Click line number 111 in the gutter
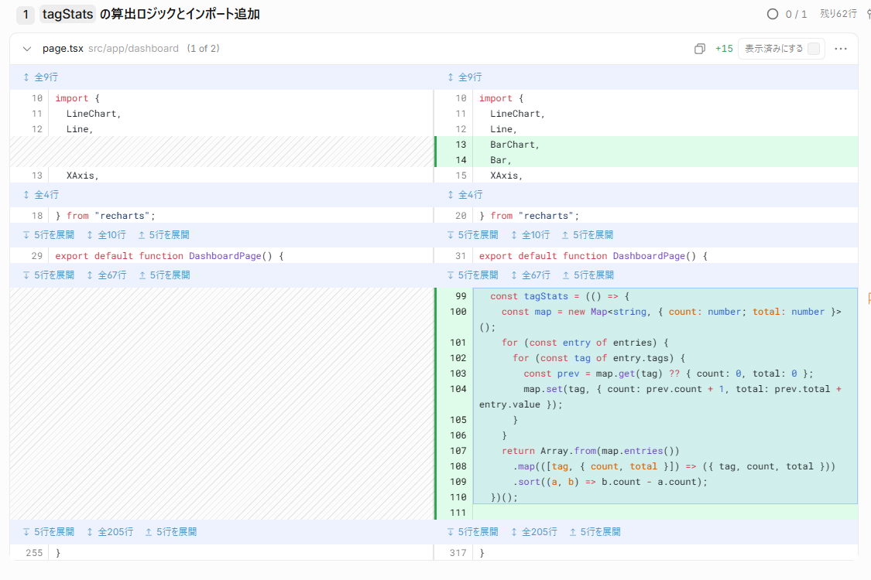The height and width of the screenshot is (580, 871). click(x=458, y=513)
